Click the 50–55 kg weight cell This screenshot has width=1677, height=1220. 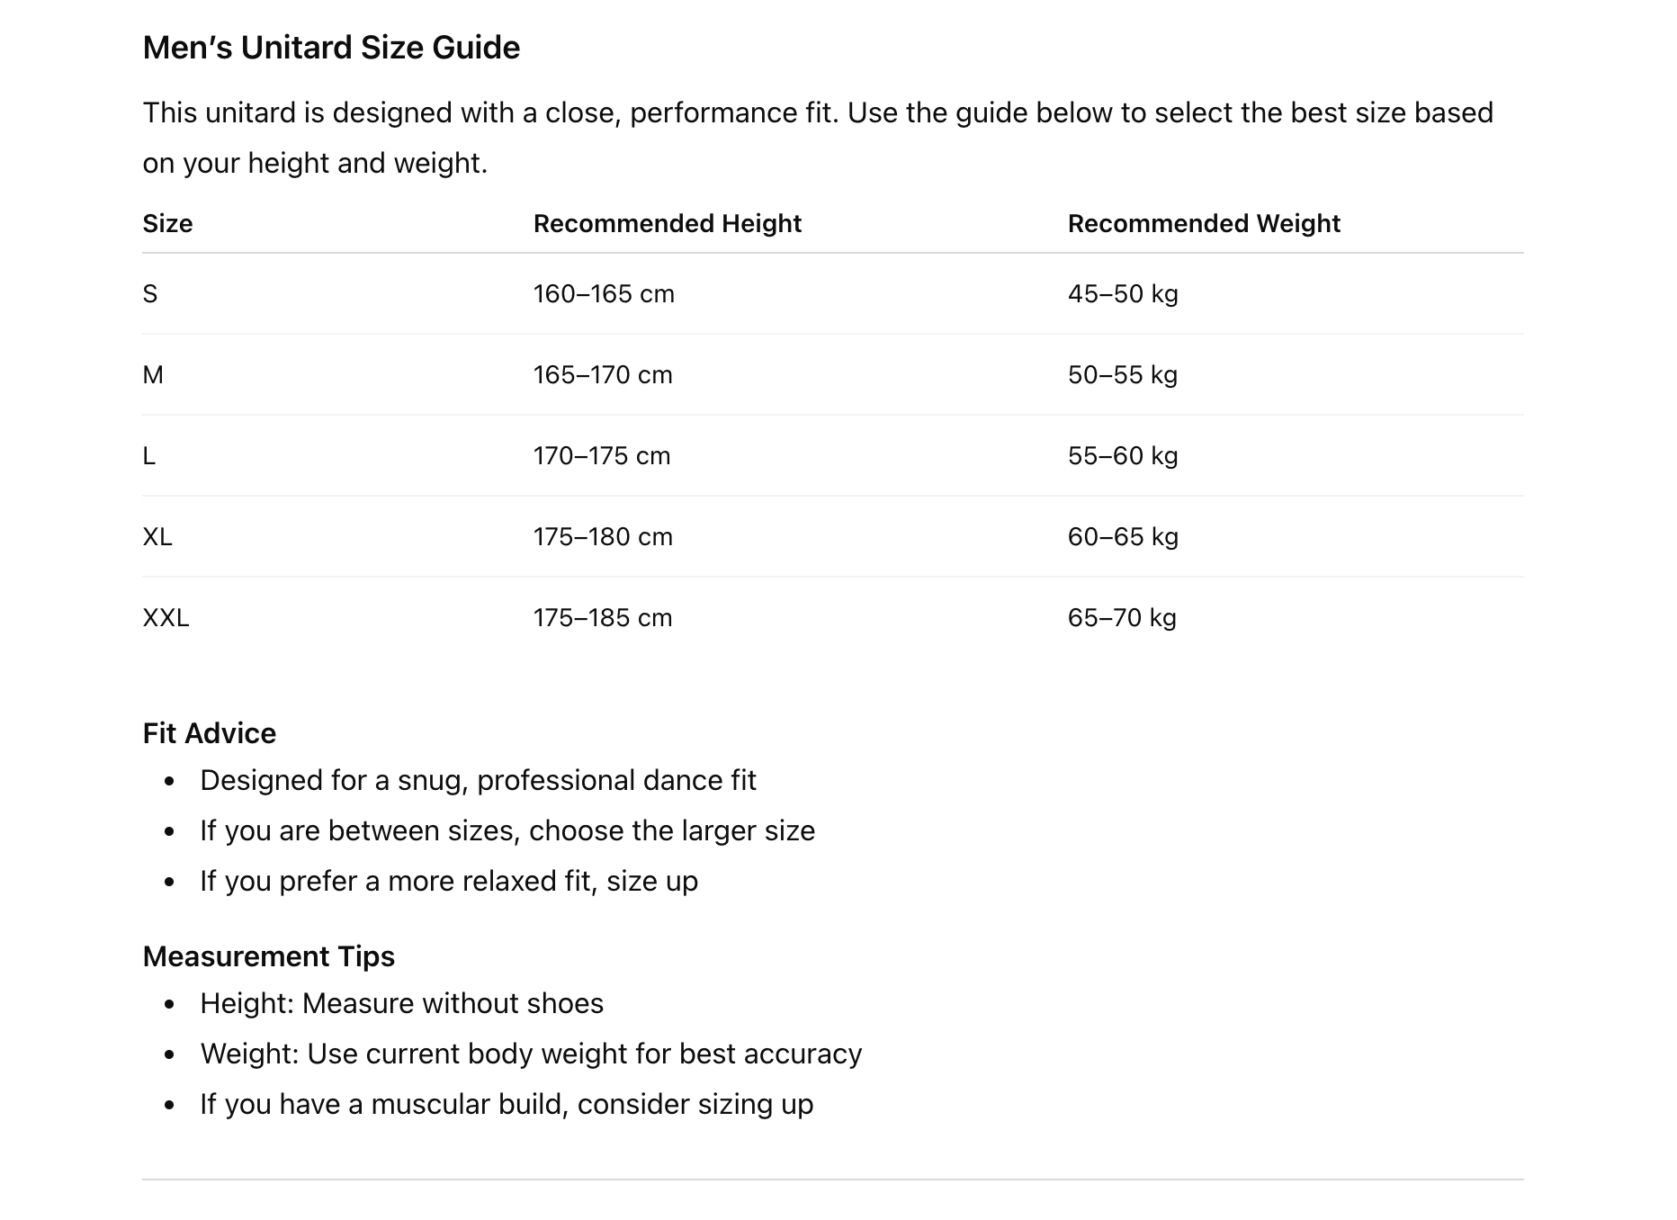point(1122,375)
